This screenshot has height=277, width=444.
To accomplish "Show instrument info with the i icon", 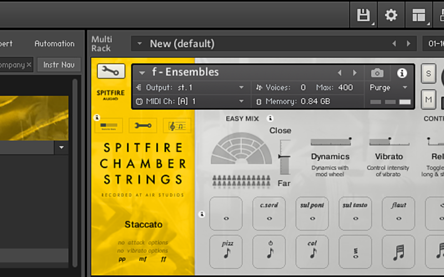I will pos(402,73).
